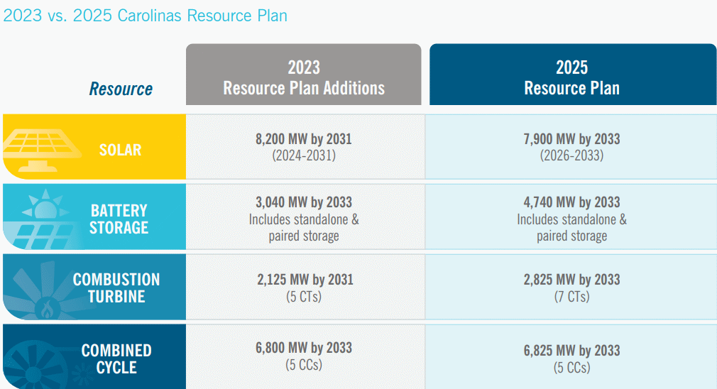
Task: Click the 2,125 MW by 2031 cell
Action: [x=303, y=287]
